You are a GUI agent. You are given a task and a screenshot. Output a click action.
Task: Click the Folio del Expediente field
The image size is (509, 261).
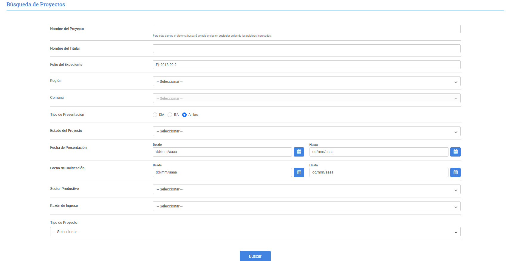[306, 65]
